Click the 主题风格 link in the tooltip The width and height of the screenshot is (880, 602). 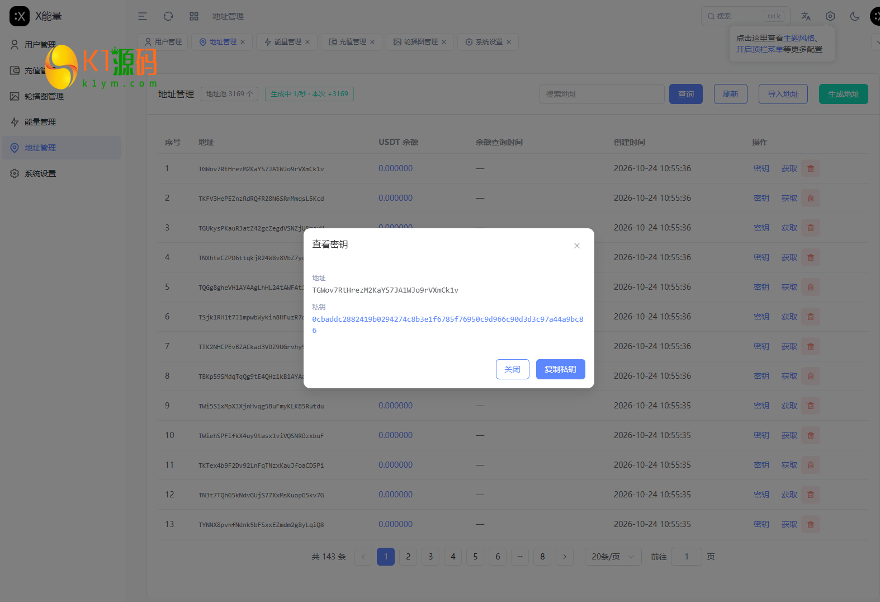coord(799,38)
